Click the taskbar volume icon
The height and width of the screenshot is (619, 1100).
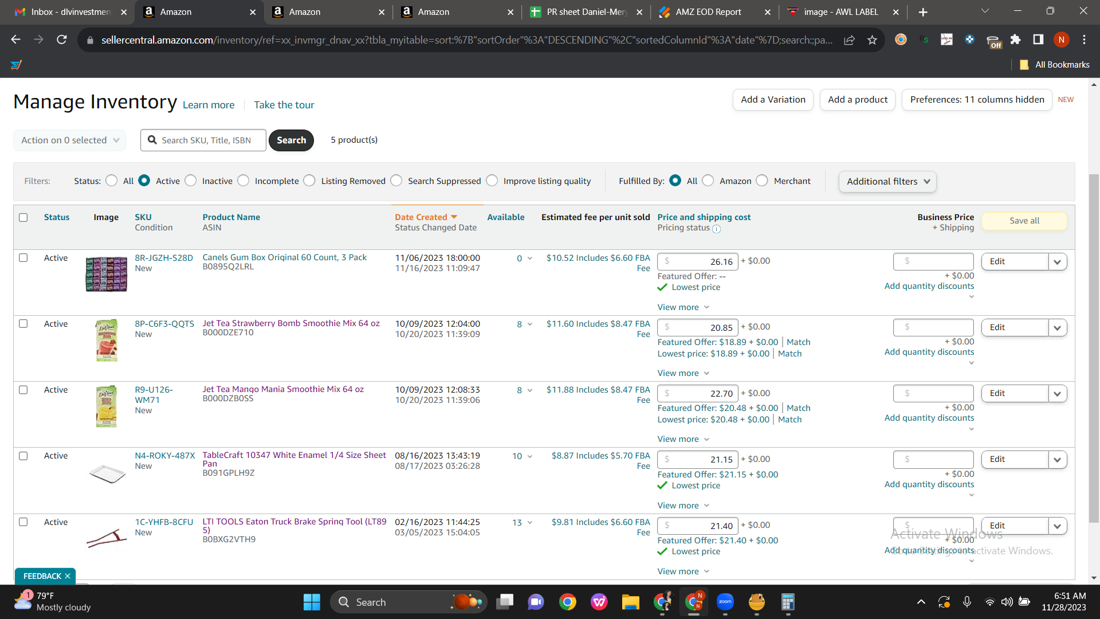click(1007, 602)
